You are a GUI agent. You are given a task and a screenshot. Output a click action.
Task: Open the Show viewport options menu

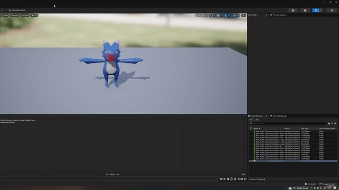(x=6, y=15)
